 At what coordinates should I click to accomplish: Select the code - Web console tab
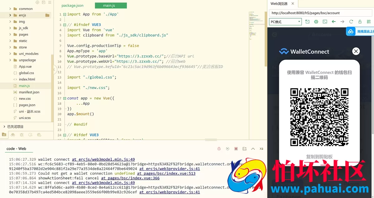[16, 149]
